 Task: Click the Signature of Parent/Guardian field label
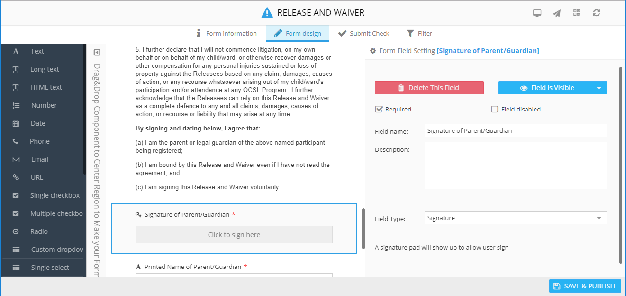tap(187, 214)
